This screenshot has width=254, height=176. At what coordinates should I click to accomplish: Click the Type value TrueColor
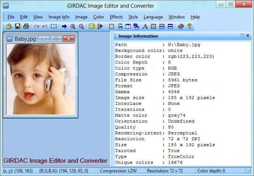coord(181,157)
